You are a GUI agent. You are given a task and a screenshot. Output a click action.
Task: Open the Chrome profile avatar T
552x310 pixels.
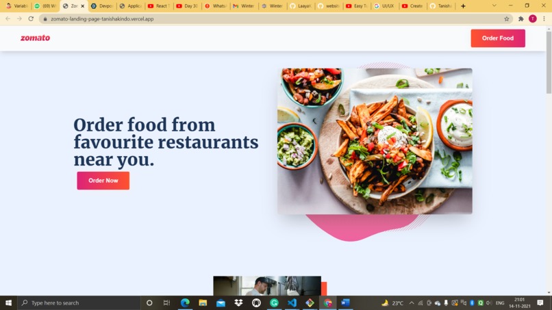tap(533, 19)
